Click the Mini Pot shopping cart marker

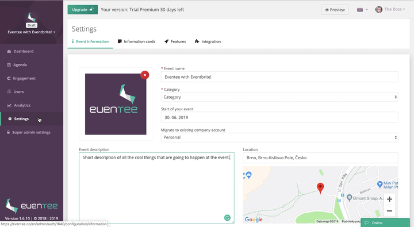pos(379,184)
